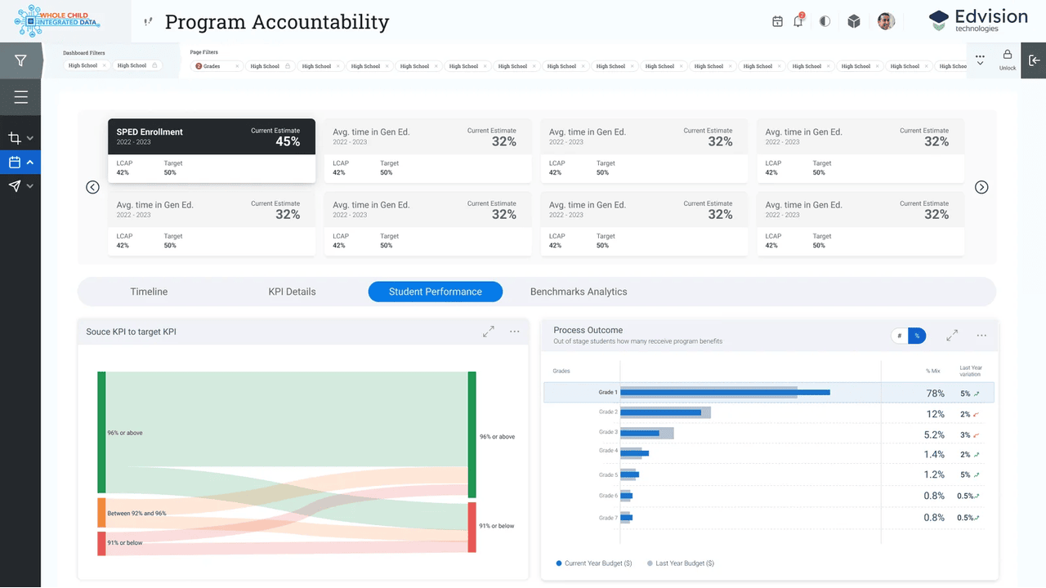
Task: Click lock icon on Page Filters High School chip
Action: (287, 66)
